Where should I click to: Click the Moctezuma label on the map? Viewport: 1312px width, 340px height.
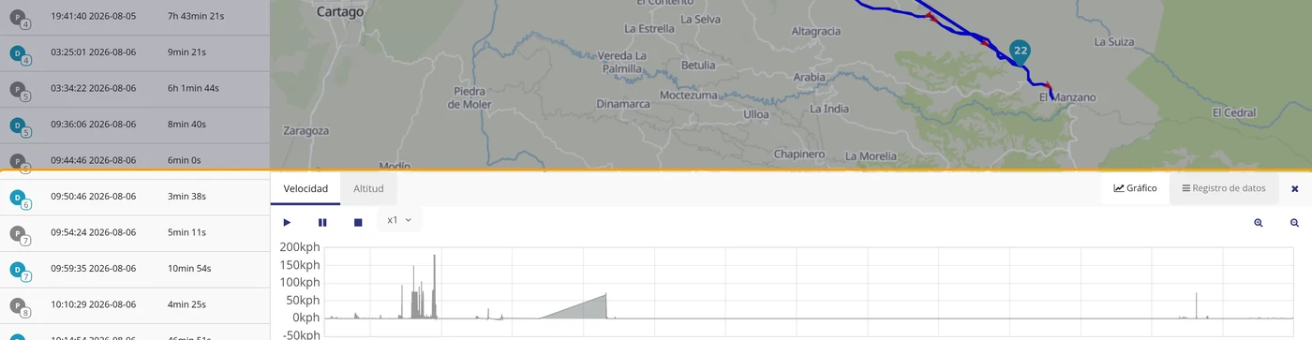point(688,96)
